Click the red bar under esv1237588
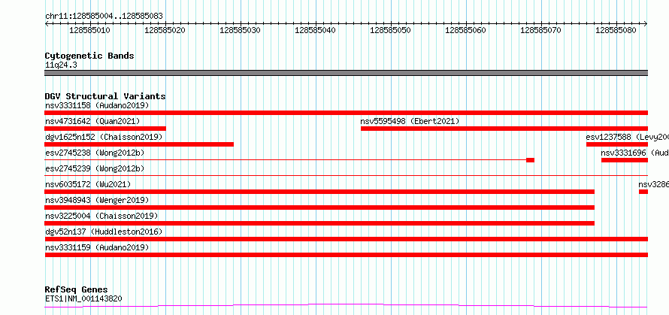This screenshot has width=669, height=315. tap(617, 144)
